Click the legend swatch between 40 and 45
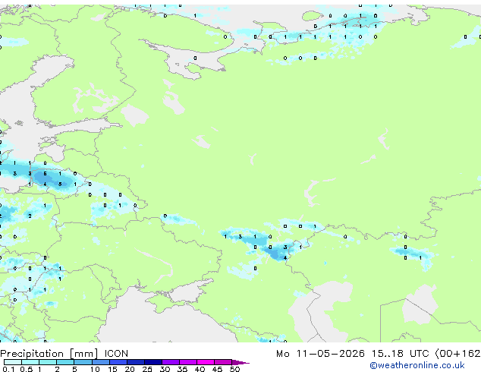The height and width of the screenshot is (372, 481). click(206, 362)
